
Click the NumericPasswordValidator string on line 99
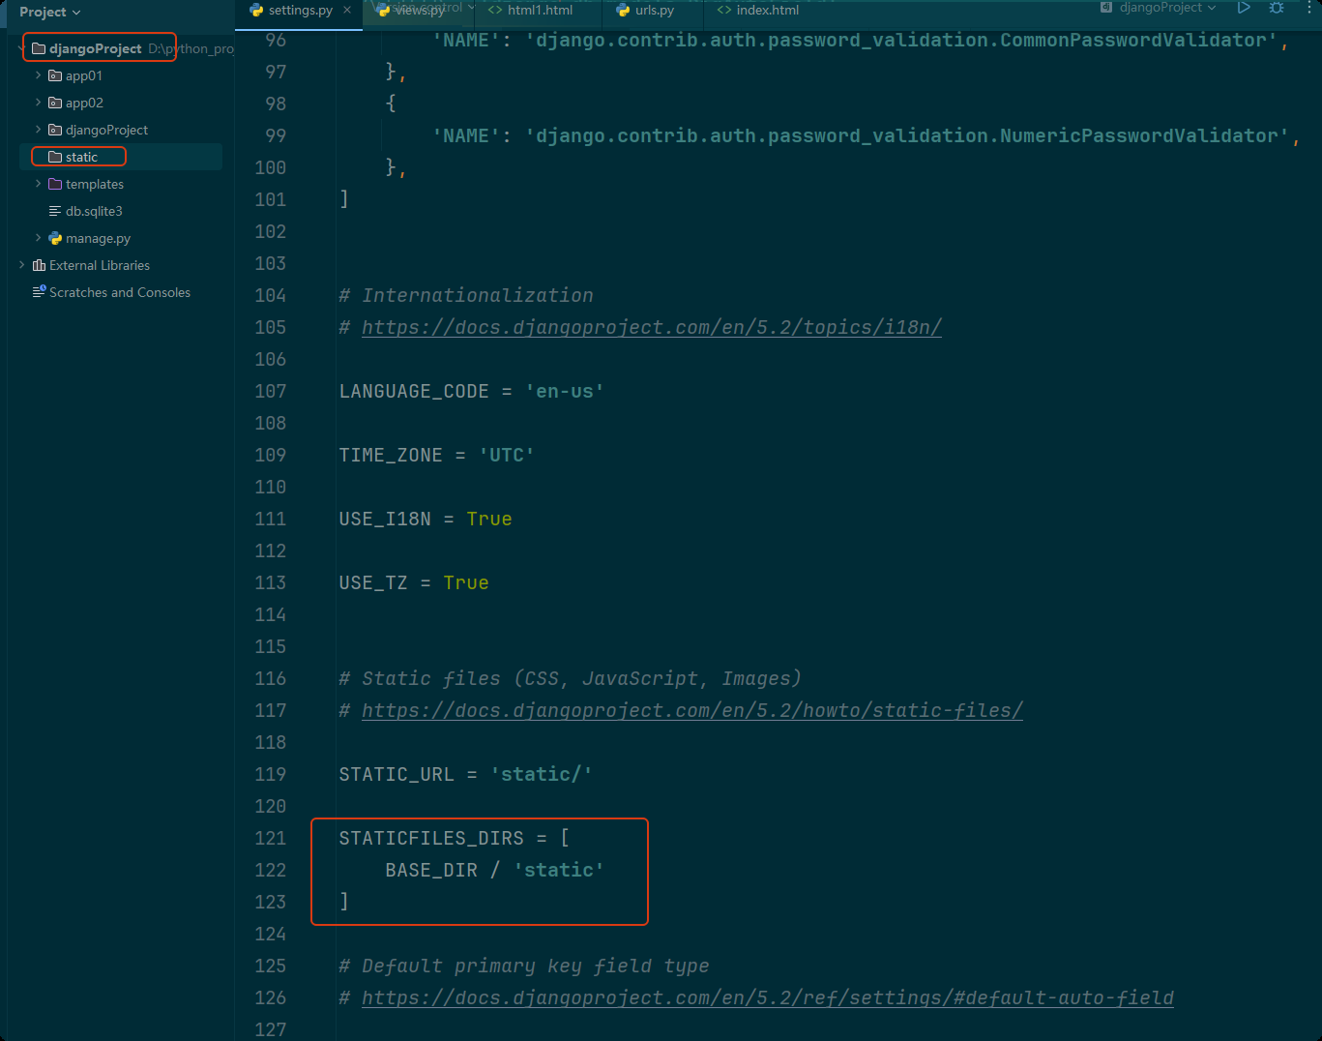907,135
